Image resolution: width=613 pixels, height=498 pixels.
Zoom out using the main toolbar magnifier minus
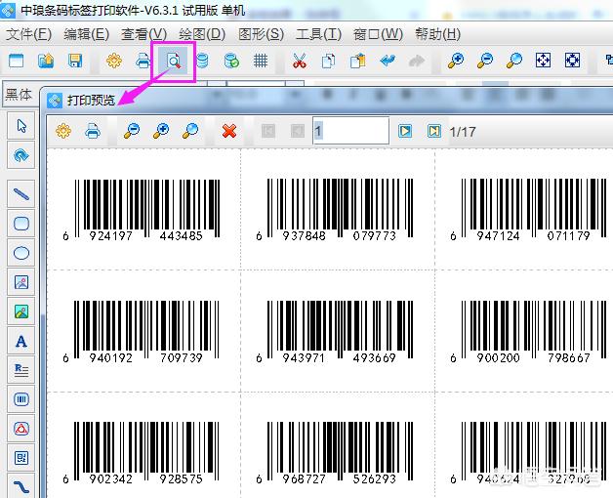point(485,61)
